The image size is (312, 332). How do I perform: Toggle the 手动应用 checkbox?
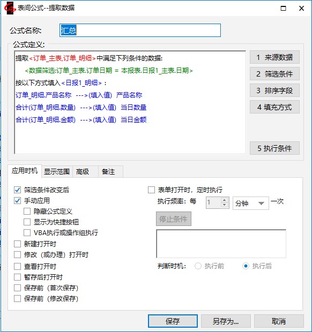(17, 200)
